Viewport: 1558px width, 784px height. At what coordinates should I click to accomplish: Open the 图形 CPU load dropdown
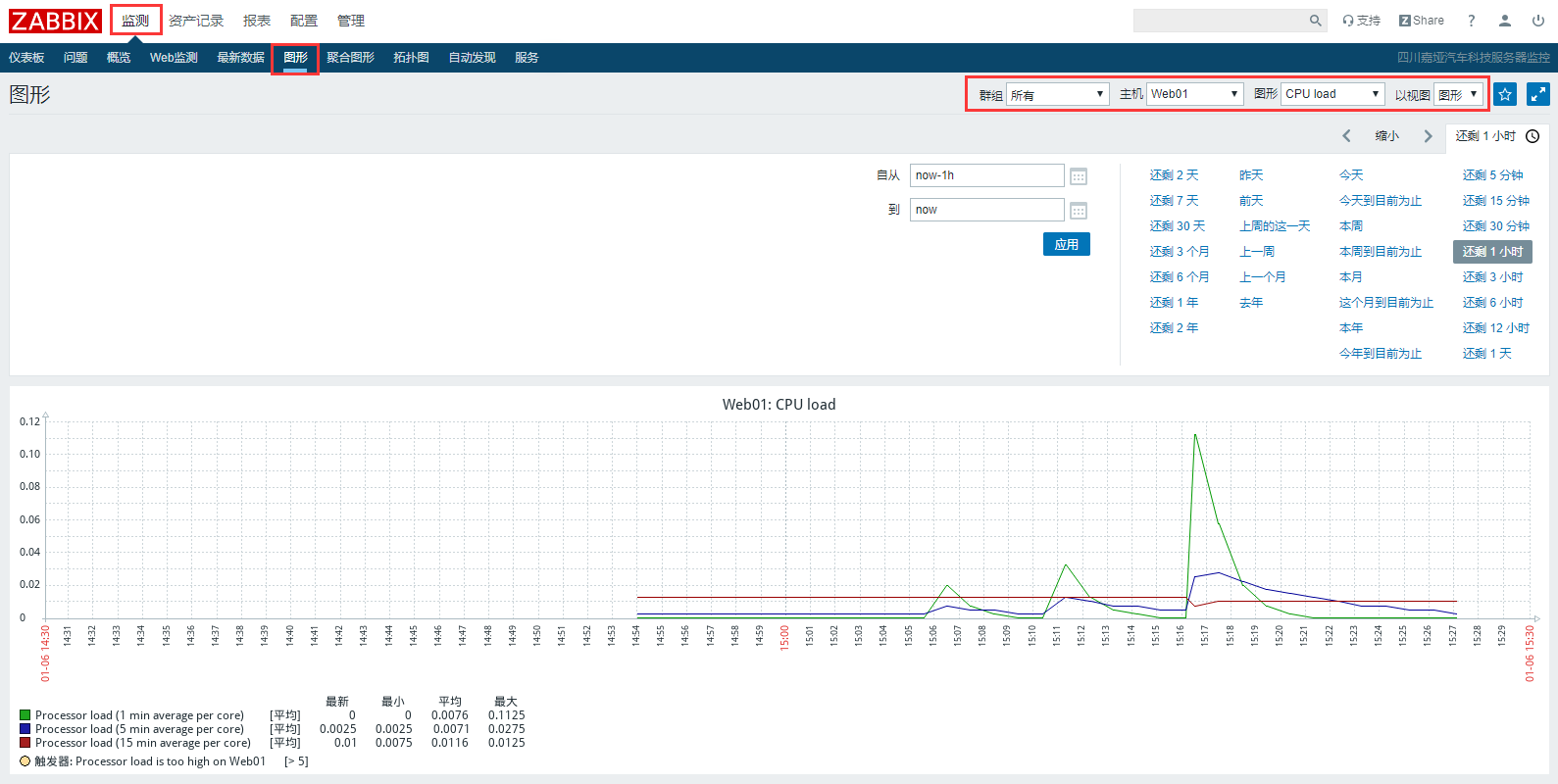(1332, 94)
